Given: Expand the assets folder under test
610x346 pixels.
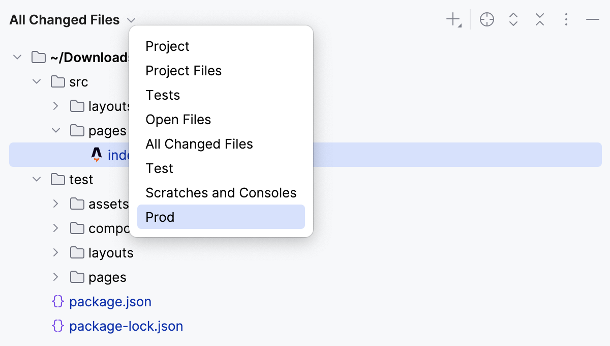Looking at the screenshot, I should click(x=55, y=204).
